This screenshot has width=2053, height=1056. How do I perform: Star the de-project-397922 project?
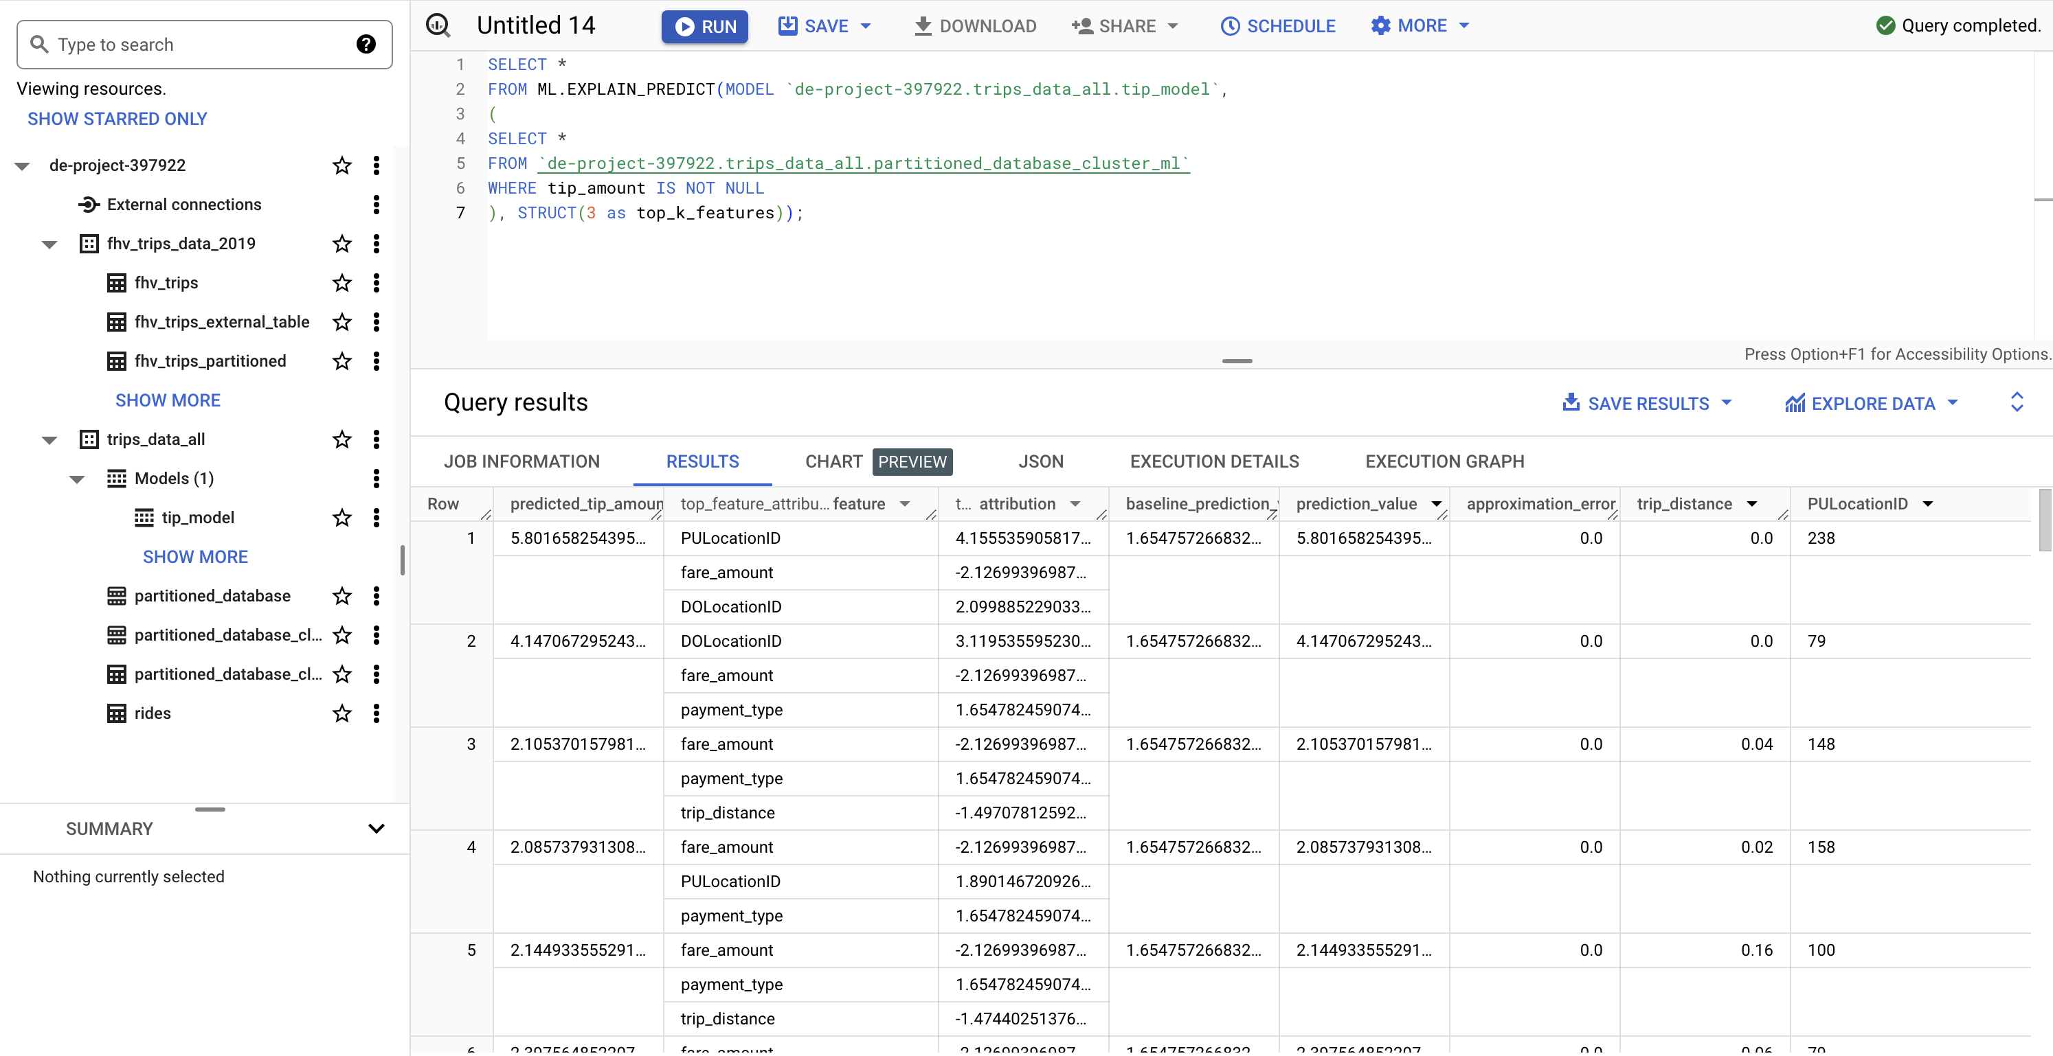click(342, 165)
